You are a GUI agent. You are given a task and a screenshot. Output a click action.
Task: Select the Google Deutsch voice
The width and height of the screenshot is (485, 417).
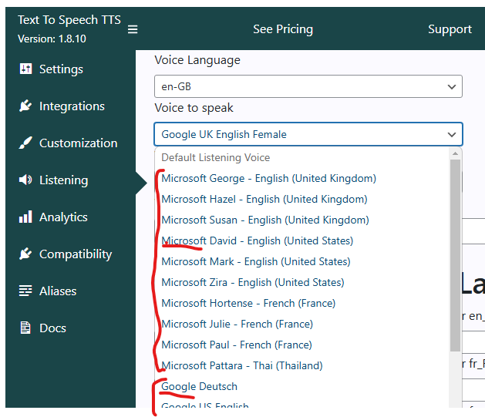(x=302, y=386)
